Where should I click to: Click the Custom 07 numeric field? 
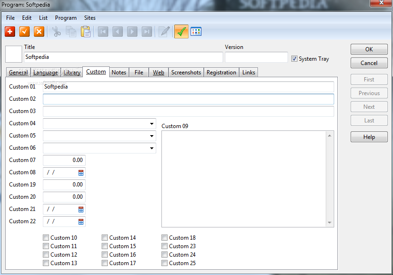tap(64, 160)
